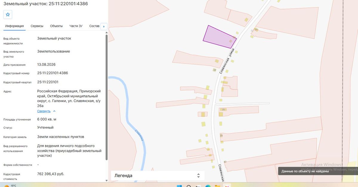The height and width of the screenshot is (187, 358).
Task: Click the small down arrow under the info panel scrollbar
Action: tap(107, 180)
